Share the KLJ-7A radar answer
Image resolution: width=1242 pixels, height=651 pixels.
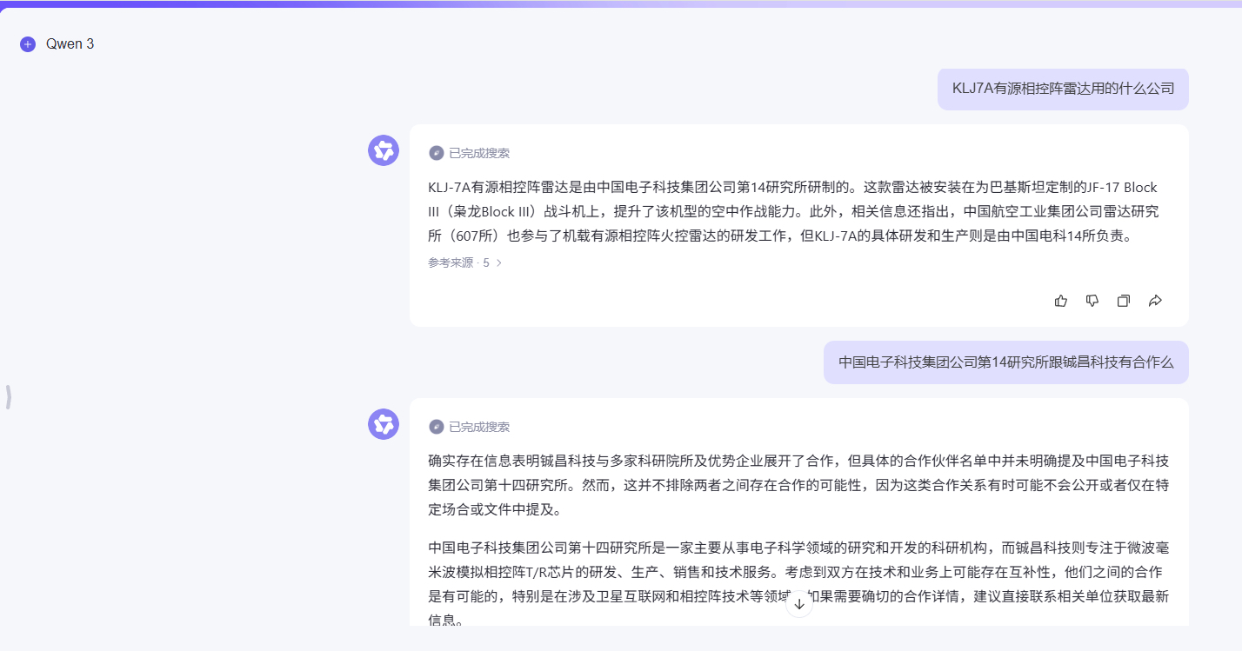coord(1155,301)
